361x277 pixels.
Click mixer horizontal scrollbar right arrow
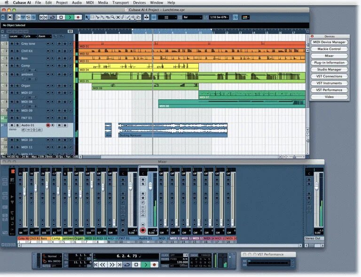(x=300, y=245)
